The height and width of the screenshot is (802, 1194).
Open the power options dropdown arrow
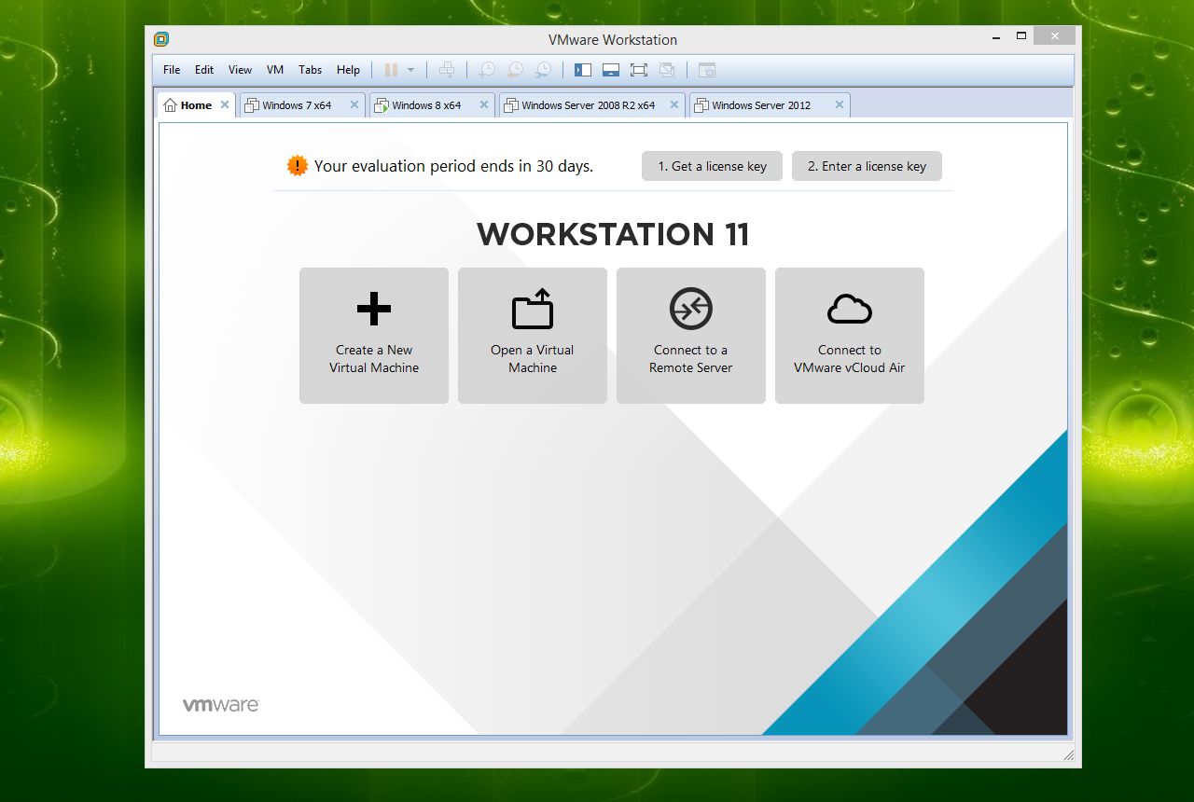pyautogui.click(x=410, y=70)
